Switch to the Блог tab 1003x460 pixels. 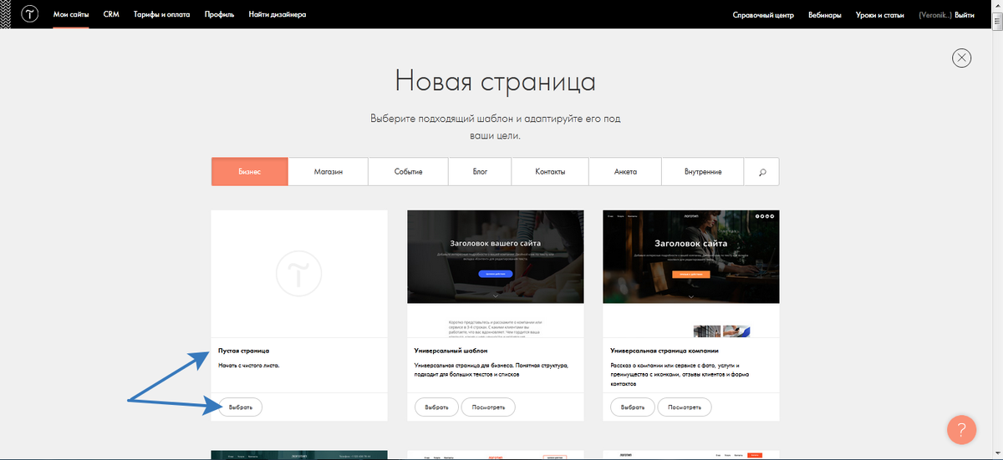[480, 172]
